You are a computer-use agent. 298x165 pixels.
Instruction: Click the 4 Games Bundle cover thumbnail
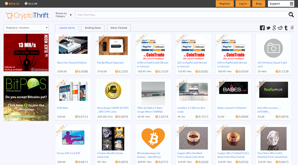coord(113,139)
